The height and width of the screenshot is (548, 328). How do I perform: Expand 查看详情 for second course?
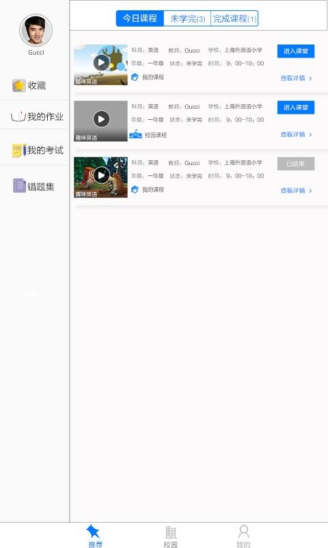296,134
